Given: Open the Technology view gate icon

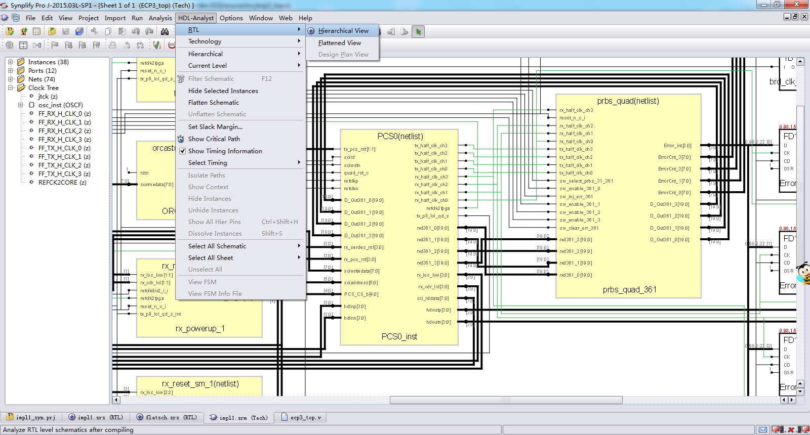Looking at the screenshot, I should pyautogui.click(x=23, y=45).
